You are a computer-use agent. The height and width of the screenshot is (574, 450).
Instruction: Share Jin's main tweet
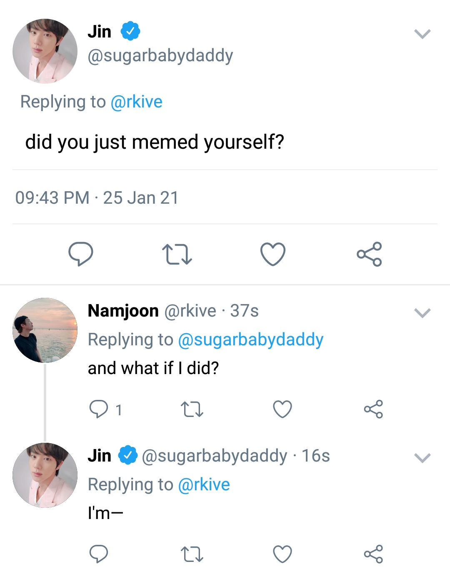click(x=369, y=254)
